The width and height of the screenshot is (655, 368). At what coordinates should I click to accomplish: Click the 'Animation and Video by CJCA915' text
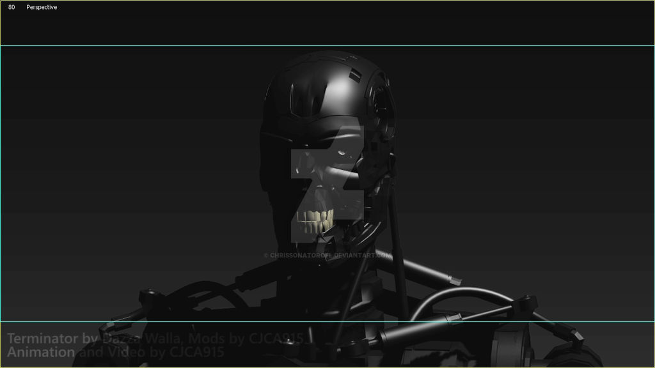coord(116,352)
